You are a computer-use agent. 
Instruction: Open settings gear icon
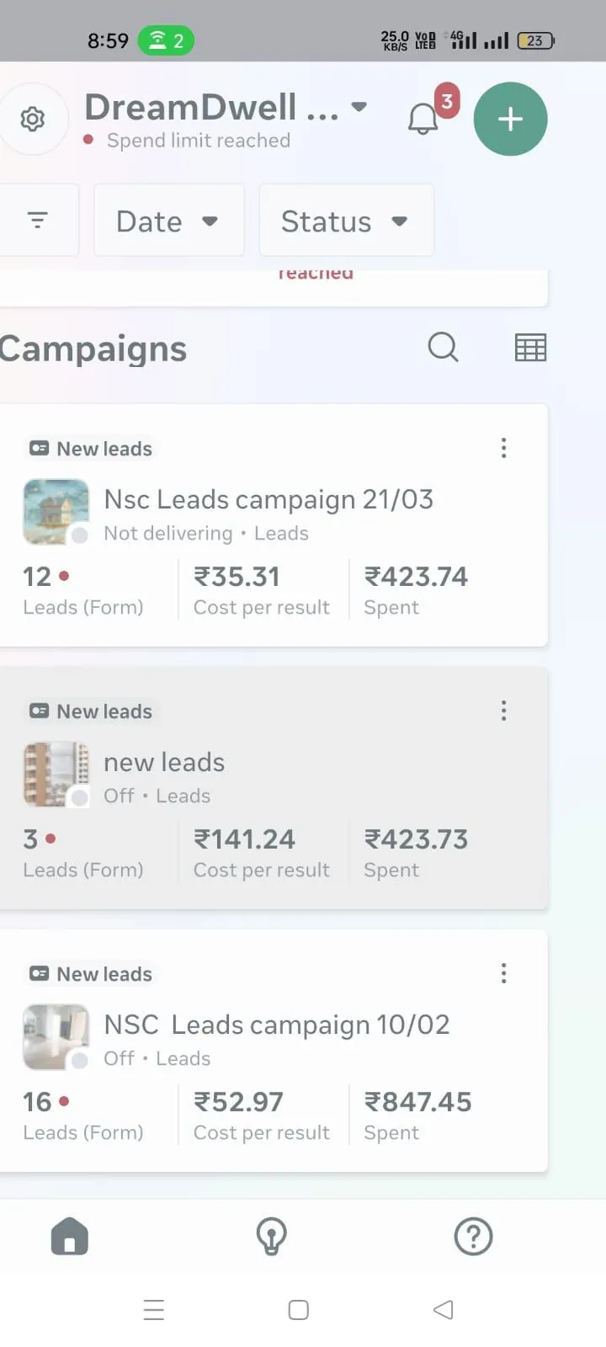[x=33, y=119]
